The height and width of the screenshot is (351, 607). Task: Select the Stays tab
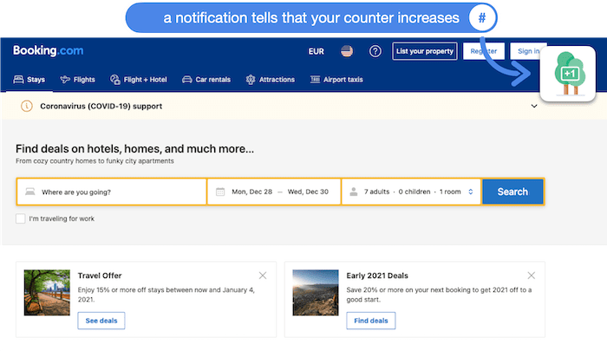click(29, 80)
